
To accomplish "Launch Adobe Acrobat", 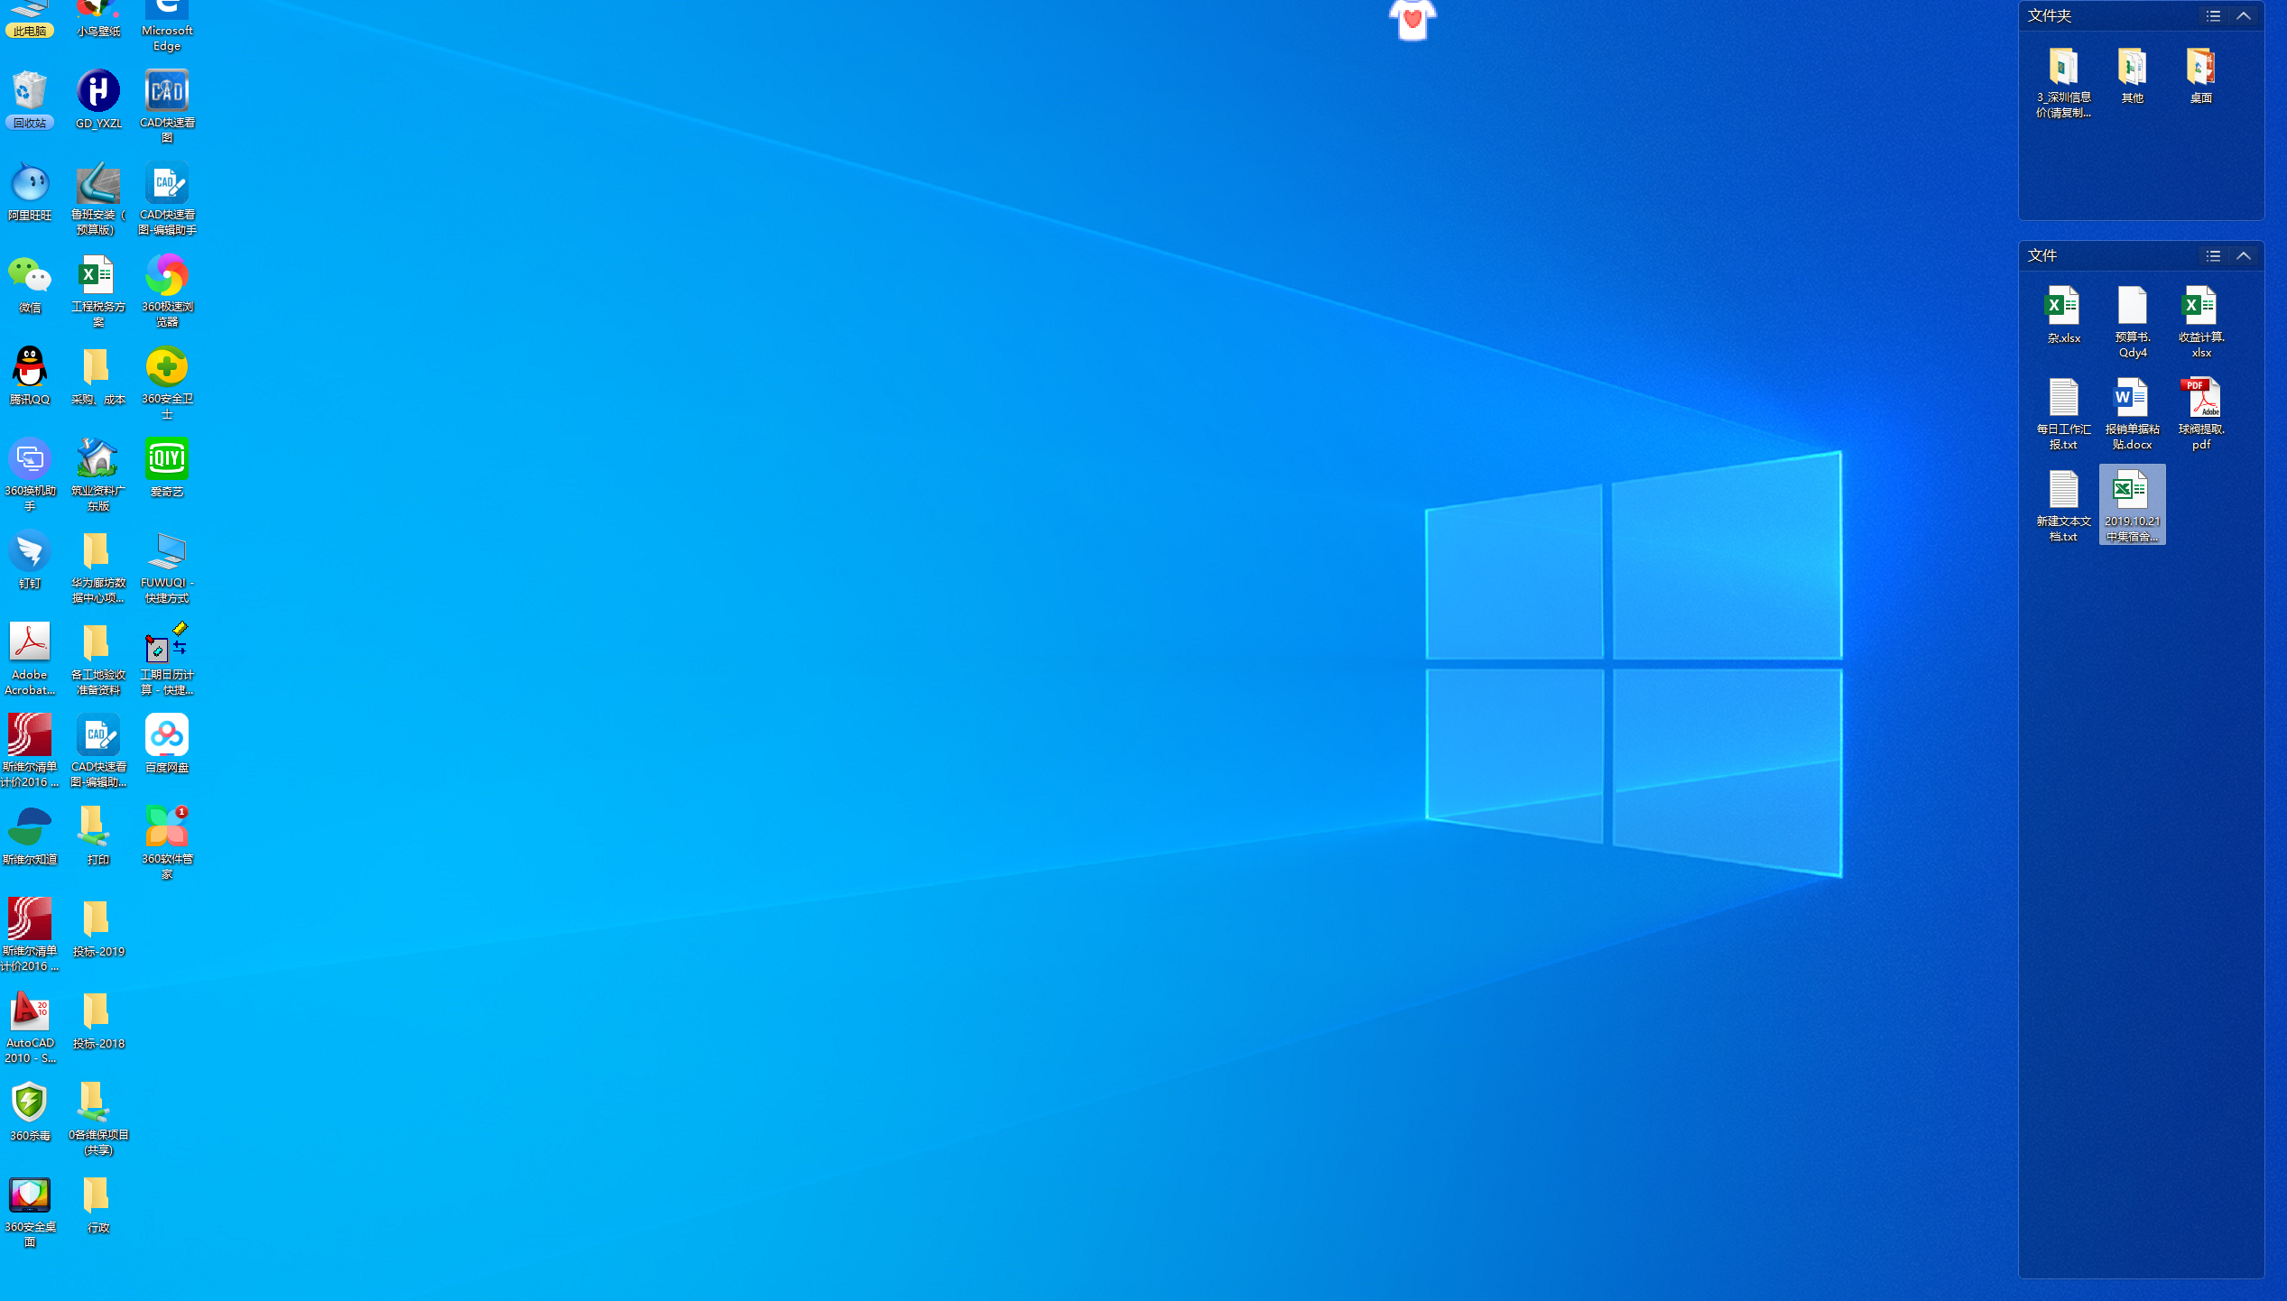I will click(30, 642).
